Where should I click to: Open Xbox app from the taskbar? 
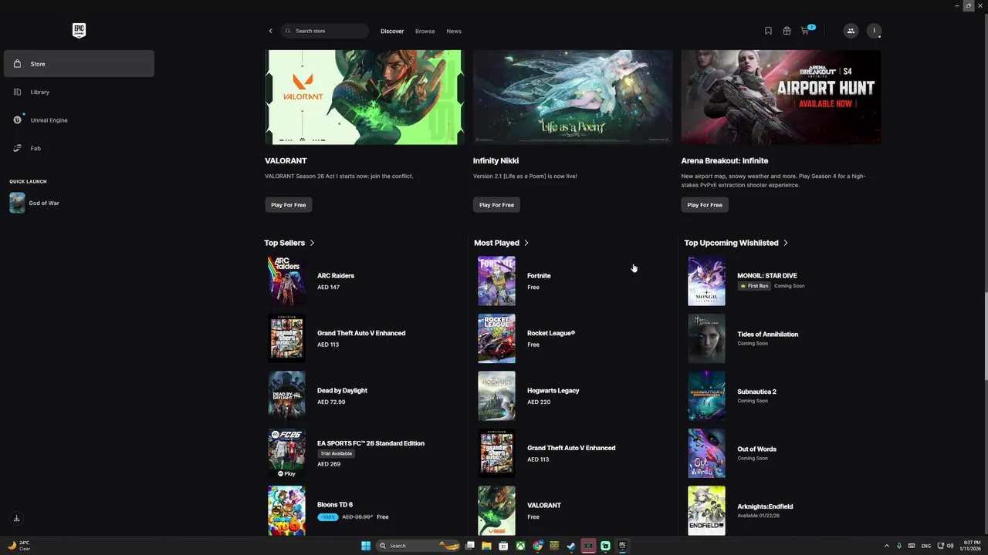[520, 546]
